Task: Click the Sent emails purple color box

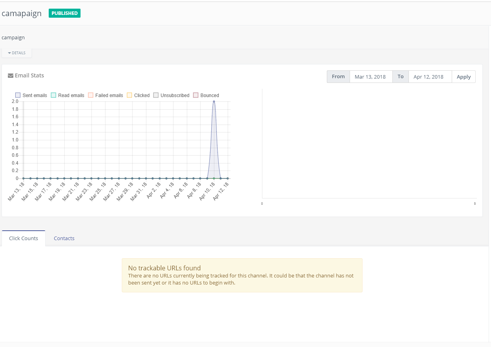Action: click(x=18, y=95)
